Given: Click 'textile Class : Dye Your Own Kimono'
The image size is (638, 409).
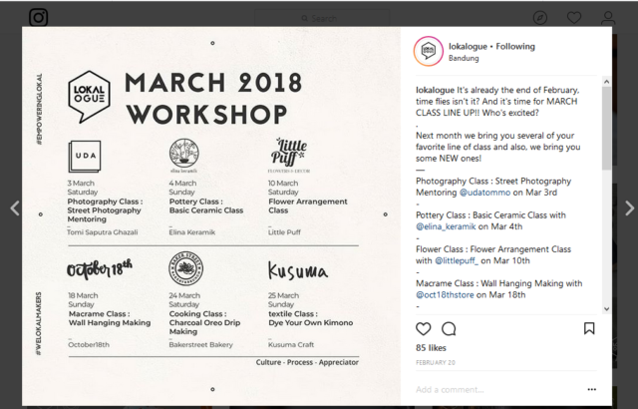Looking at the screenshot, I should (310, 318).
